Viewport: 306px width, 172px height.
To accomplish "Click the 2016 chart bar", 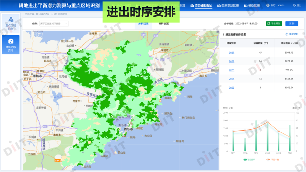I will pos(245,145).
